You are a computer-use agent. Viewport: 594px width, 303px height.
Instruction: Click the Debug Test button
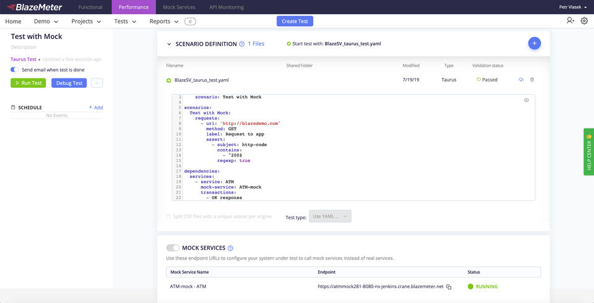(x=69, y=83)
